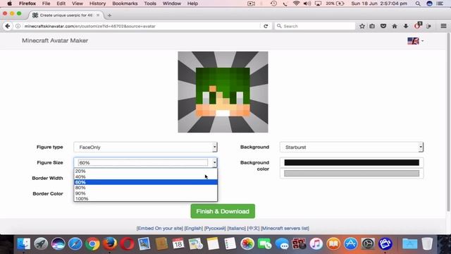Image resolution: width=451 pixels, height=254 pixels.
Task: Close the 'Create unique userpic' tab
Action: [x=98, y=15]
